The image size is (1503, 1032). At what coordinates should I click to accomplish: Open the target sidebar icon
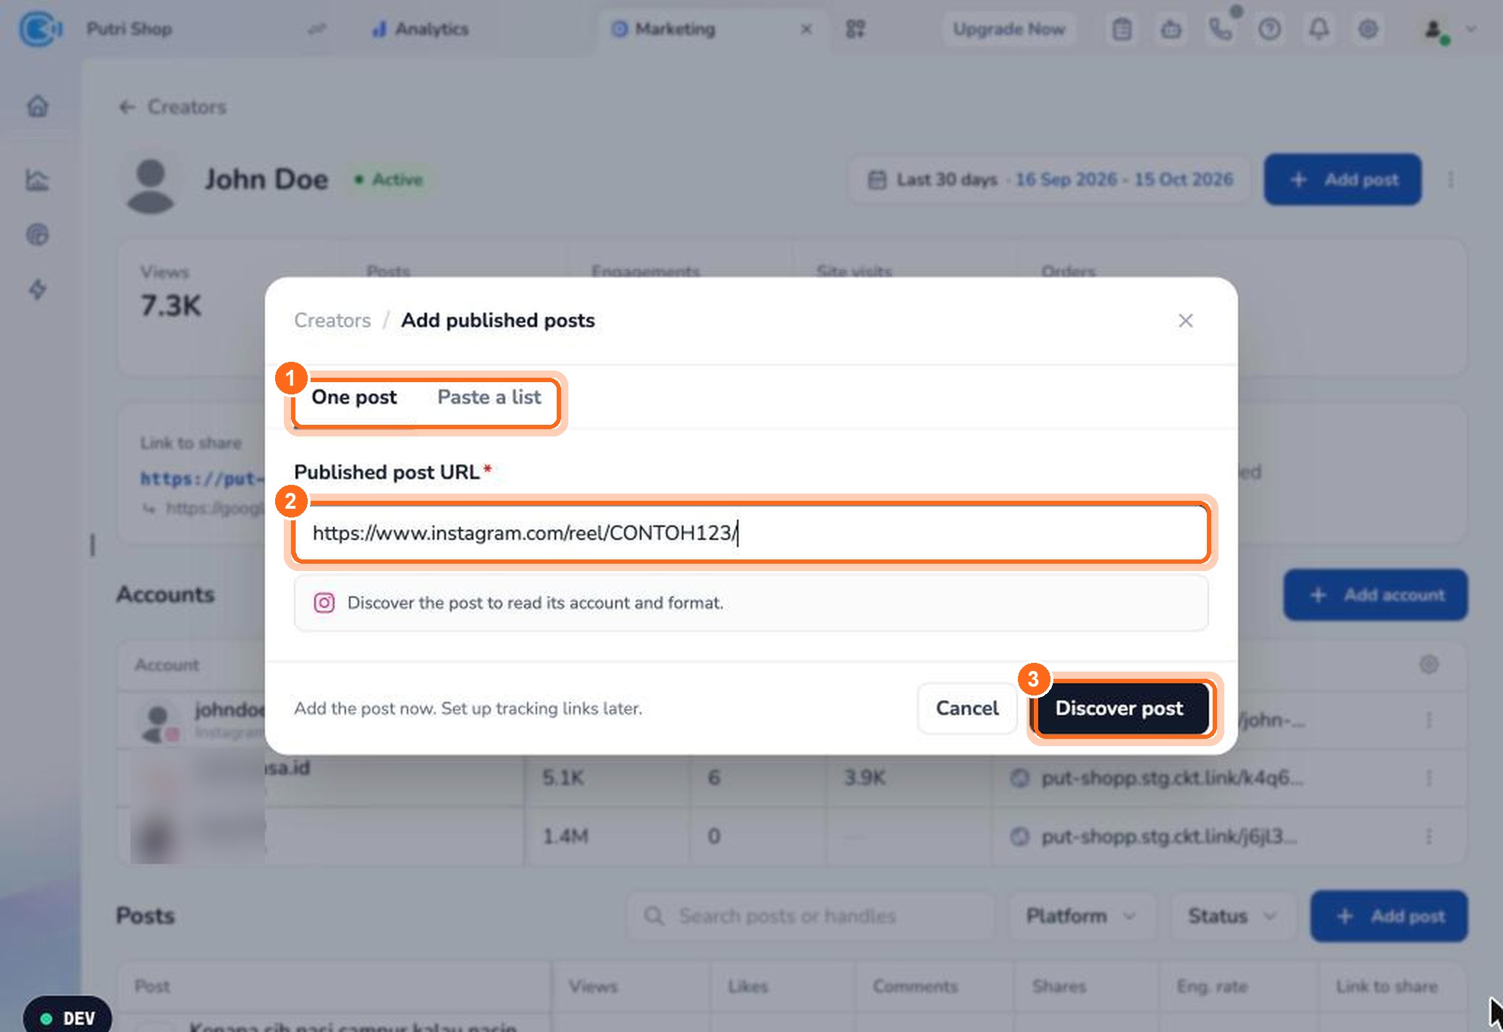[38, 234]
